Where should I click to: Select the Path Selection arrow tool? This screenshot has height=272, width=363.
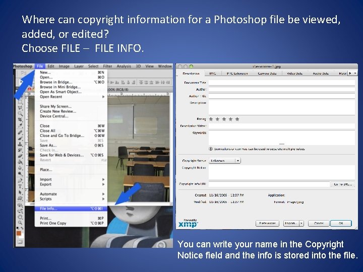(20, 192)
